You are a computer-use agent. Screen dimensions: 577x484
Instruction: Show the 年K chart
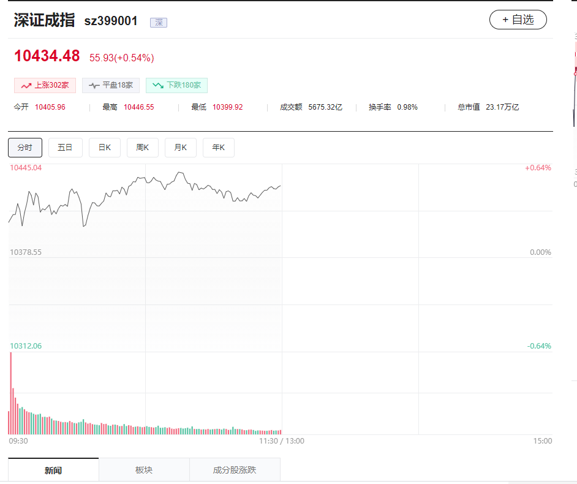pos(218,148)
